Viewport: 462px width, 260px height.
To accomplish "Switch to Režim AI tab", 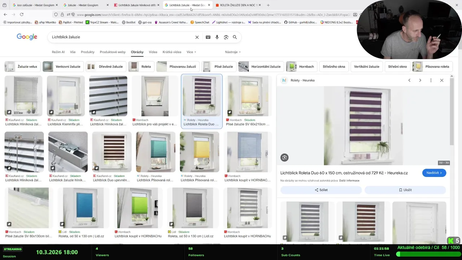I will 58,52.
